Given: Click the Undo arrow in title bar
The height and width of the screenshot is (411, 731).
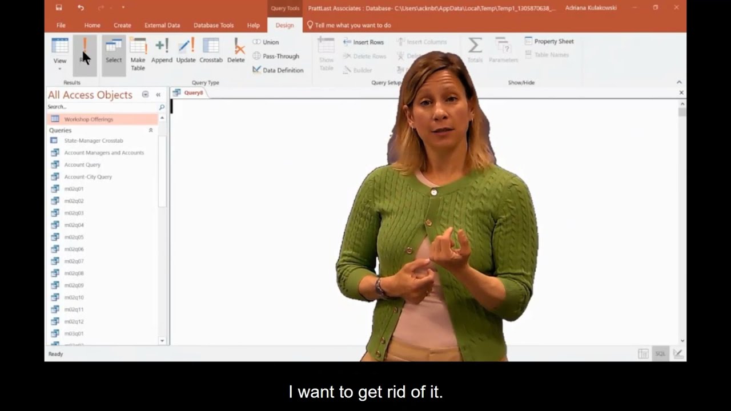Looking at the screenshot, I should (81, 8).
